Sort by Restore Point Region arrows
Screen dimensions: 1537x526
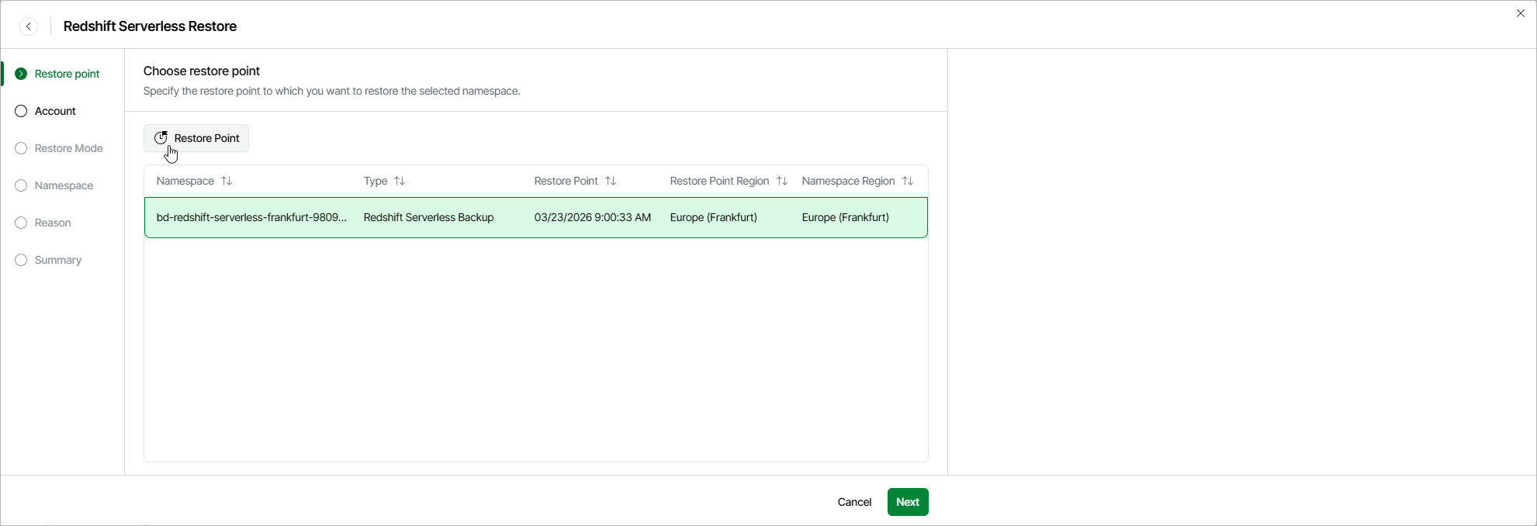782,181
